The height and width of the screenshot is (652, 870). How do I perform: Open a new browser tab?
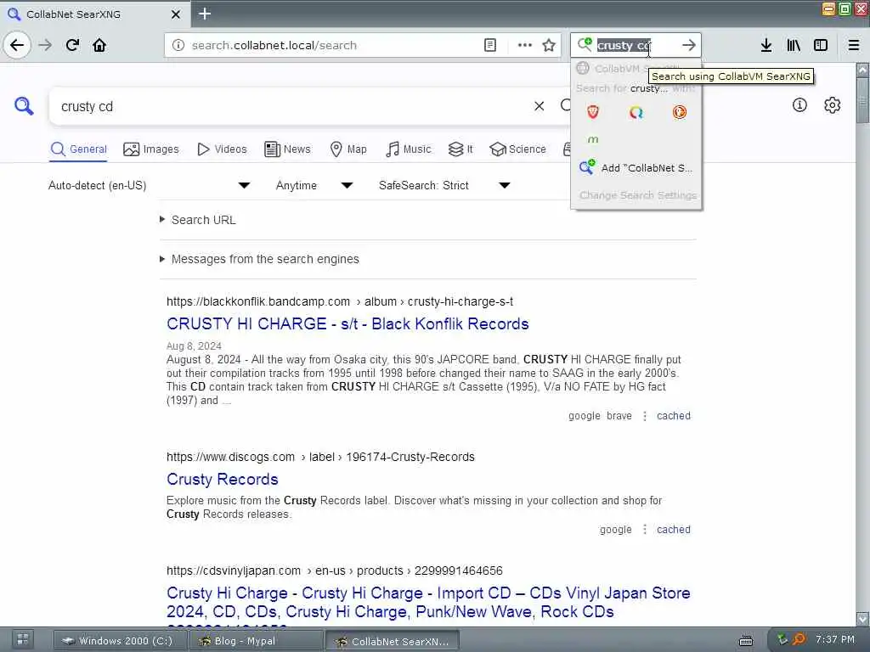point(205,14)
